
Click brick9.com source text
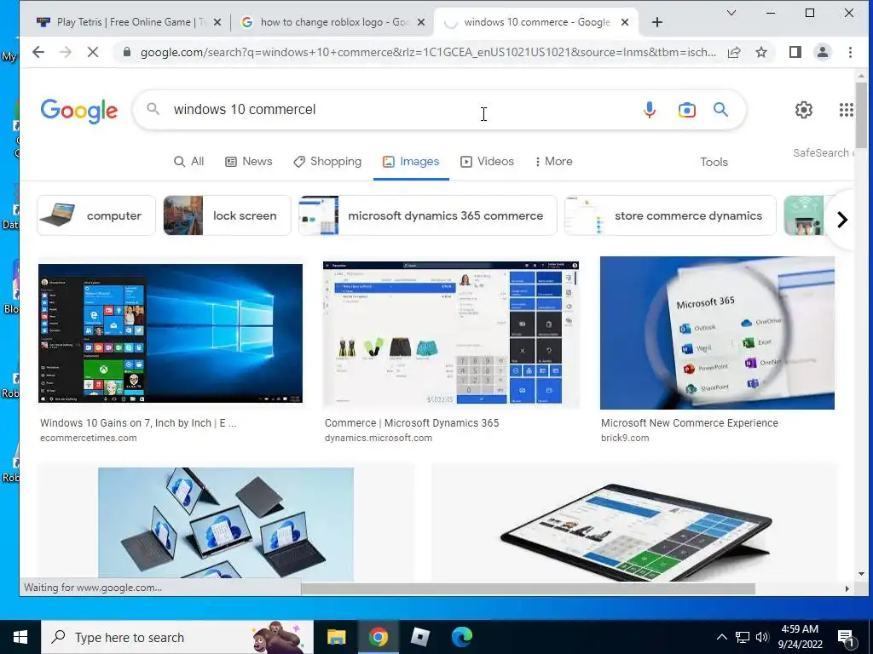coord(625,439)
